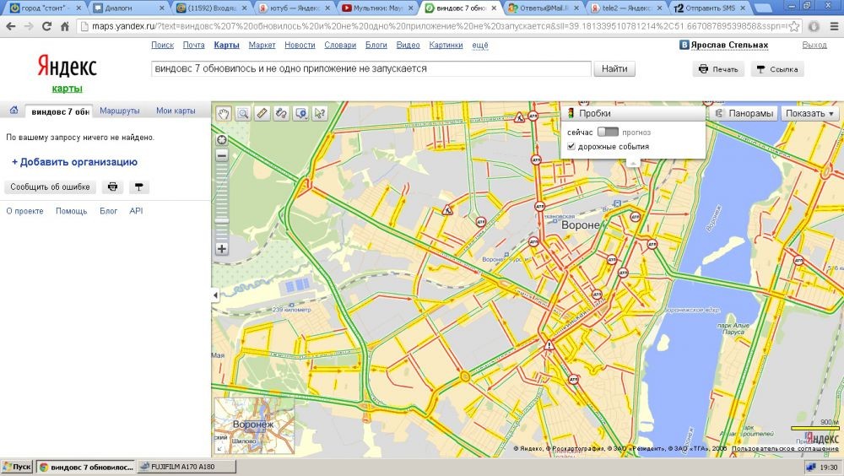Click the home icon tab in sidebar
Image resolution: width=844 pixels, height=476 pixels.
(x=14, y=111)
